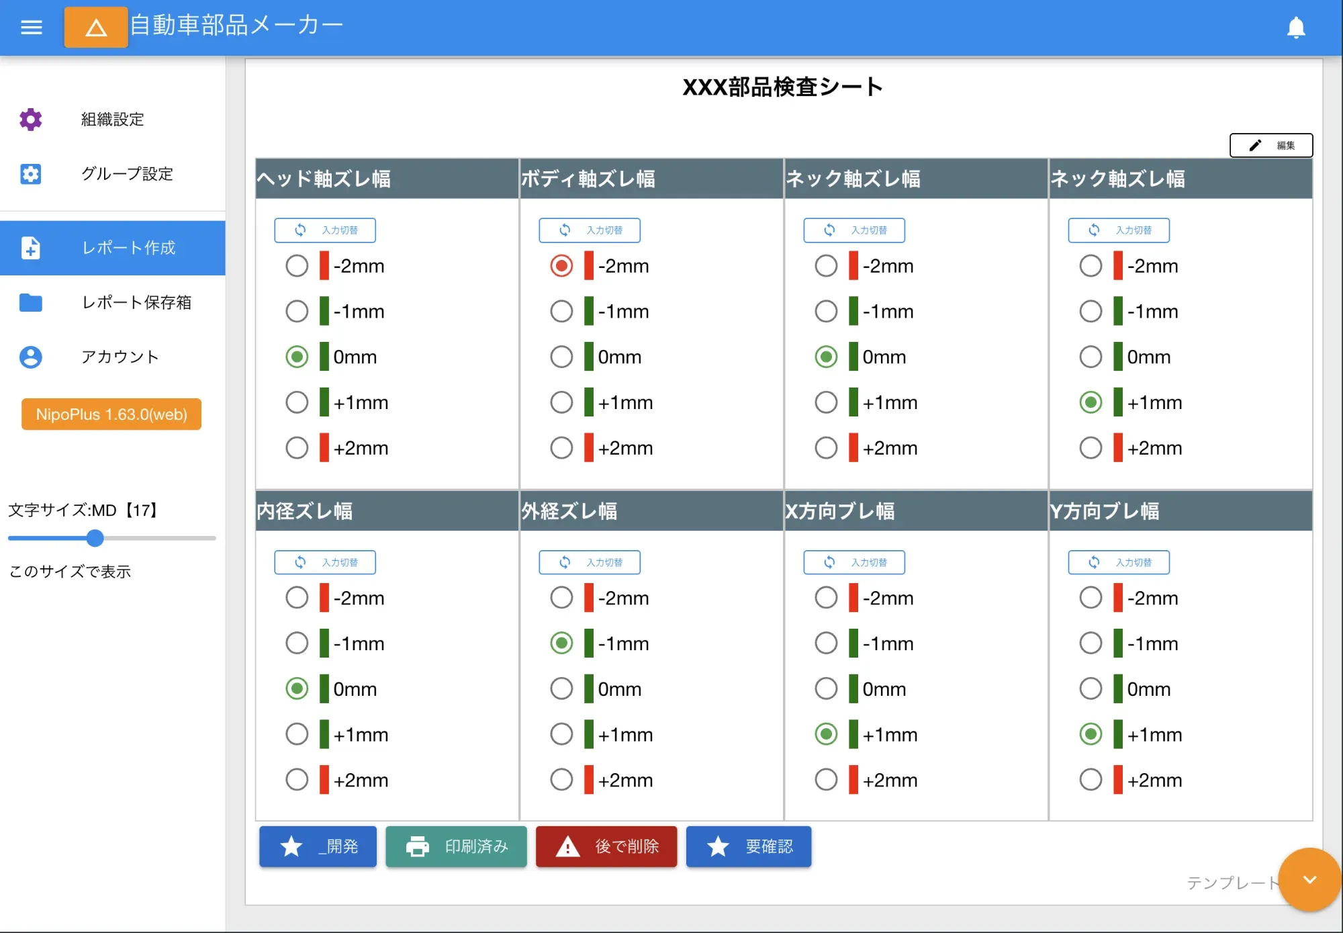
Task: Select +2mm for 内径ズレ幅
Action: point(297,779)
